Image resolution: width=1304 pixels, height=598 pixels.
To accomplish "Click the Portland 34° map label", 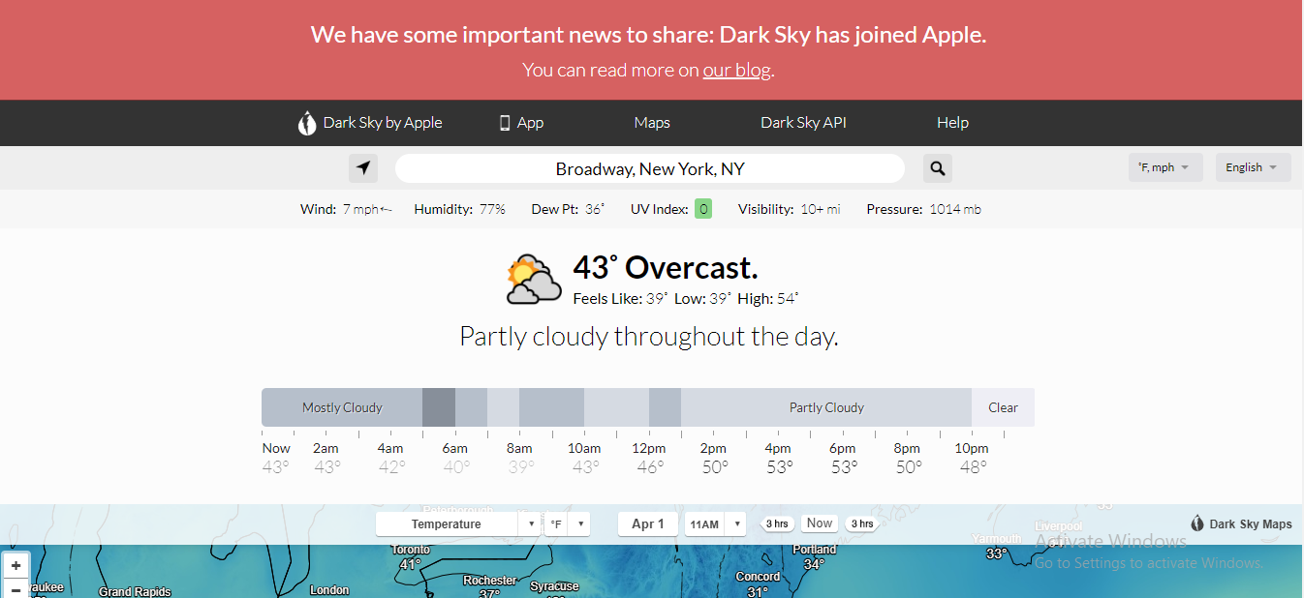I will pyautogui.click(x=814, y=556).
